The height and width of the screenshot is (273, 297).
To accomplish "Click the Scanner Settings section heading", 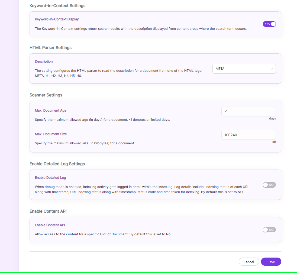I will (46, 95).
